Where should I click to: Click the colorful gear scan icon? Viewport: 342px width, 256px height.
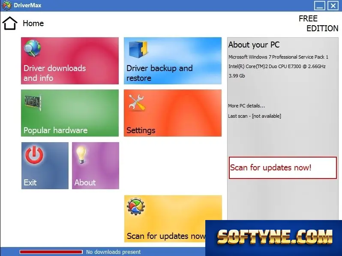click(x=136, y=206)
